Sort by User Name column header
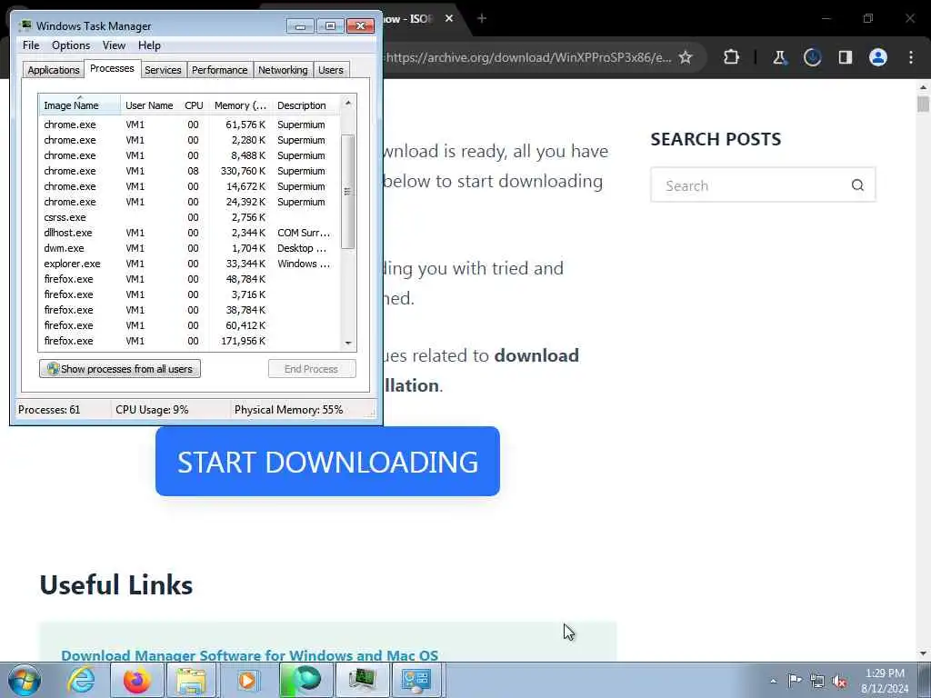931x698 pixels. [150, 105]
